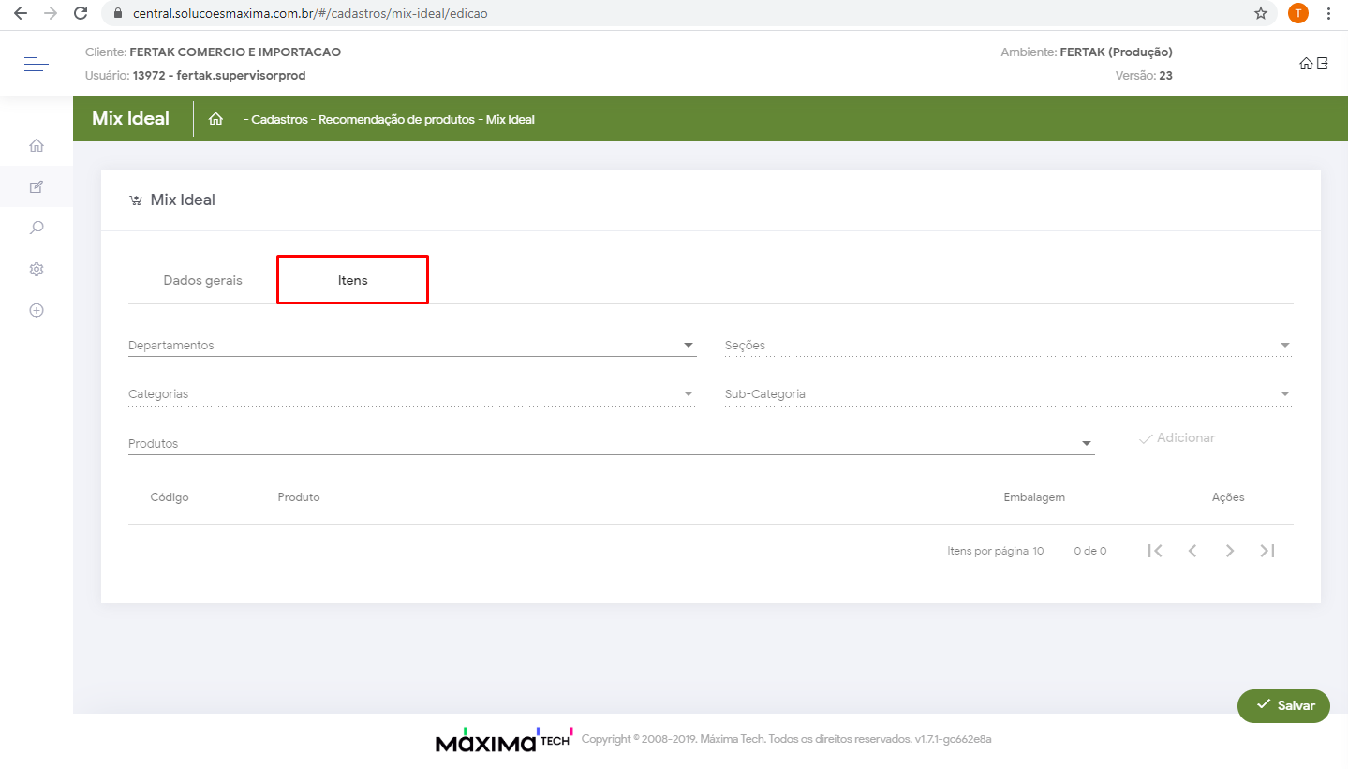The width and height of the screenshot is (1348, 769).
Task: Select the Itens tab
Action: (x=352, y=280)
